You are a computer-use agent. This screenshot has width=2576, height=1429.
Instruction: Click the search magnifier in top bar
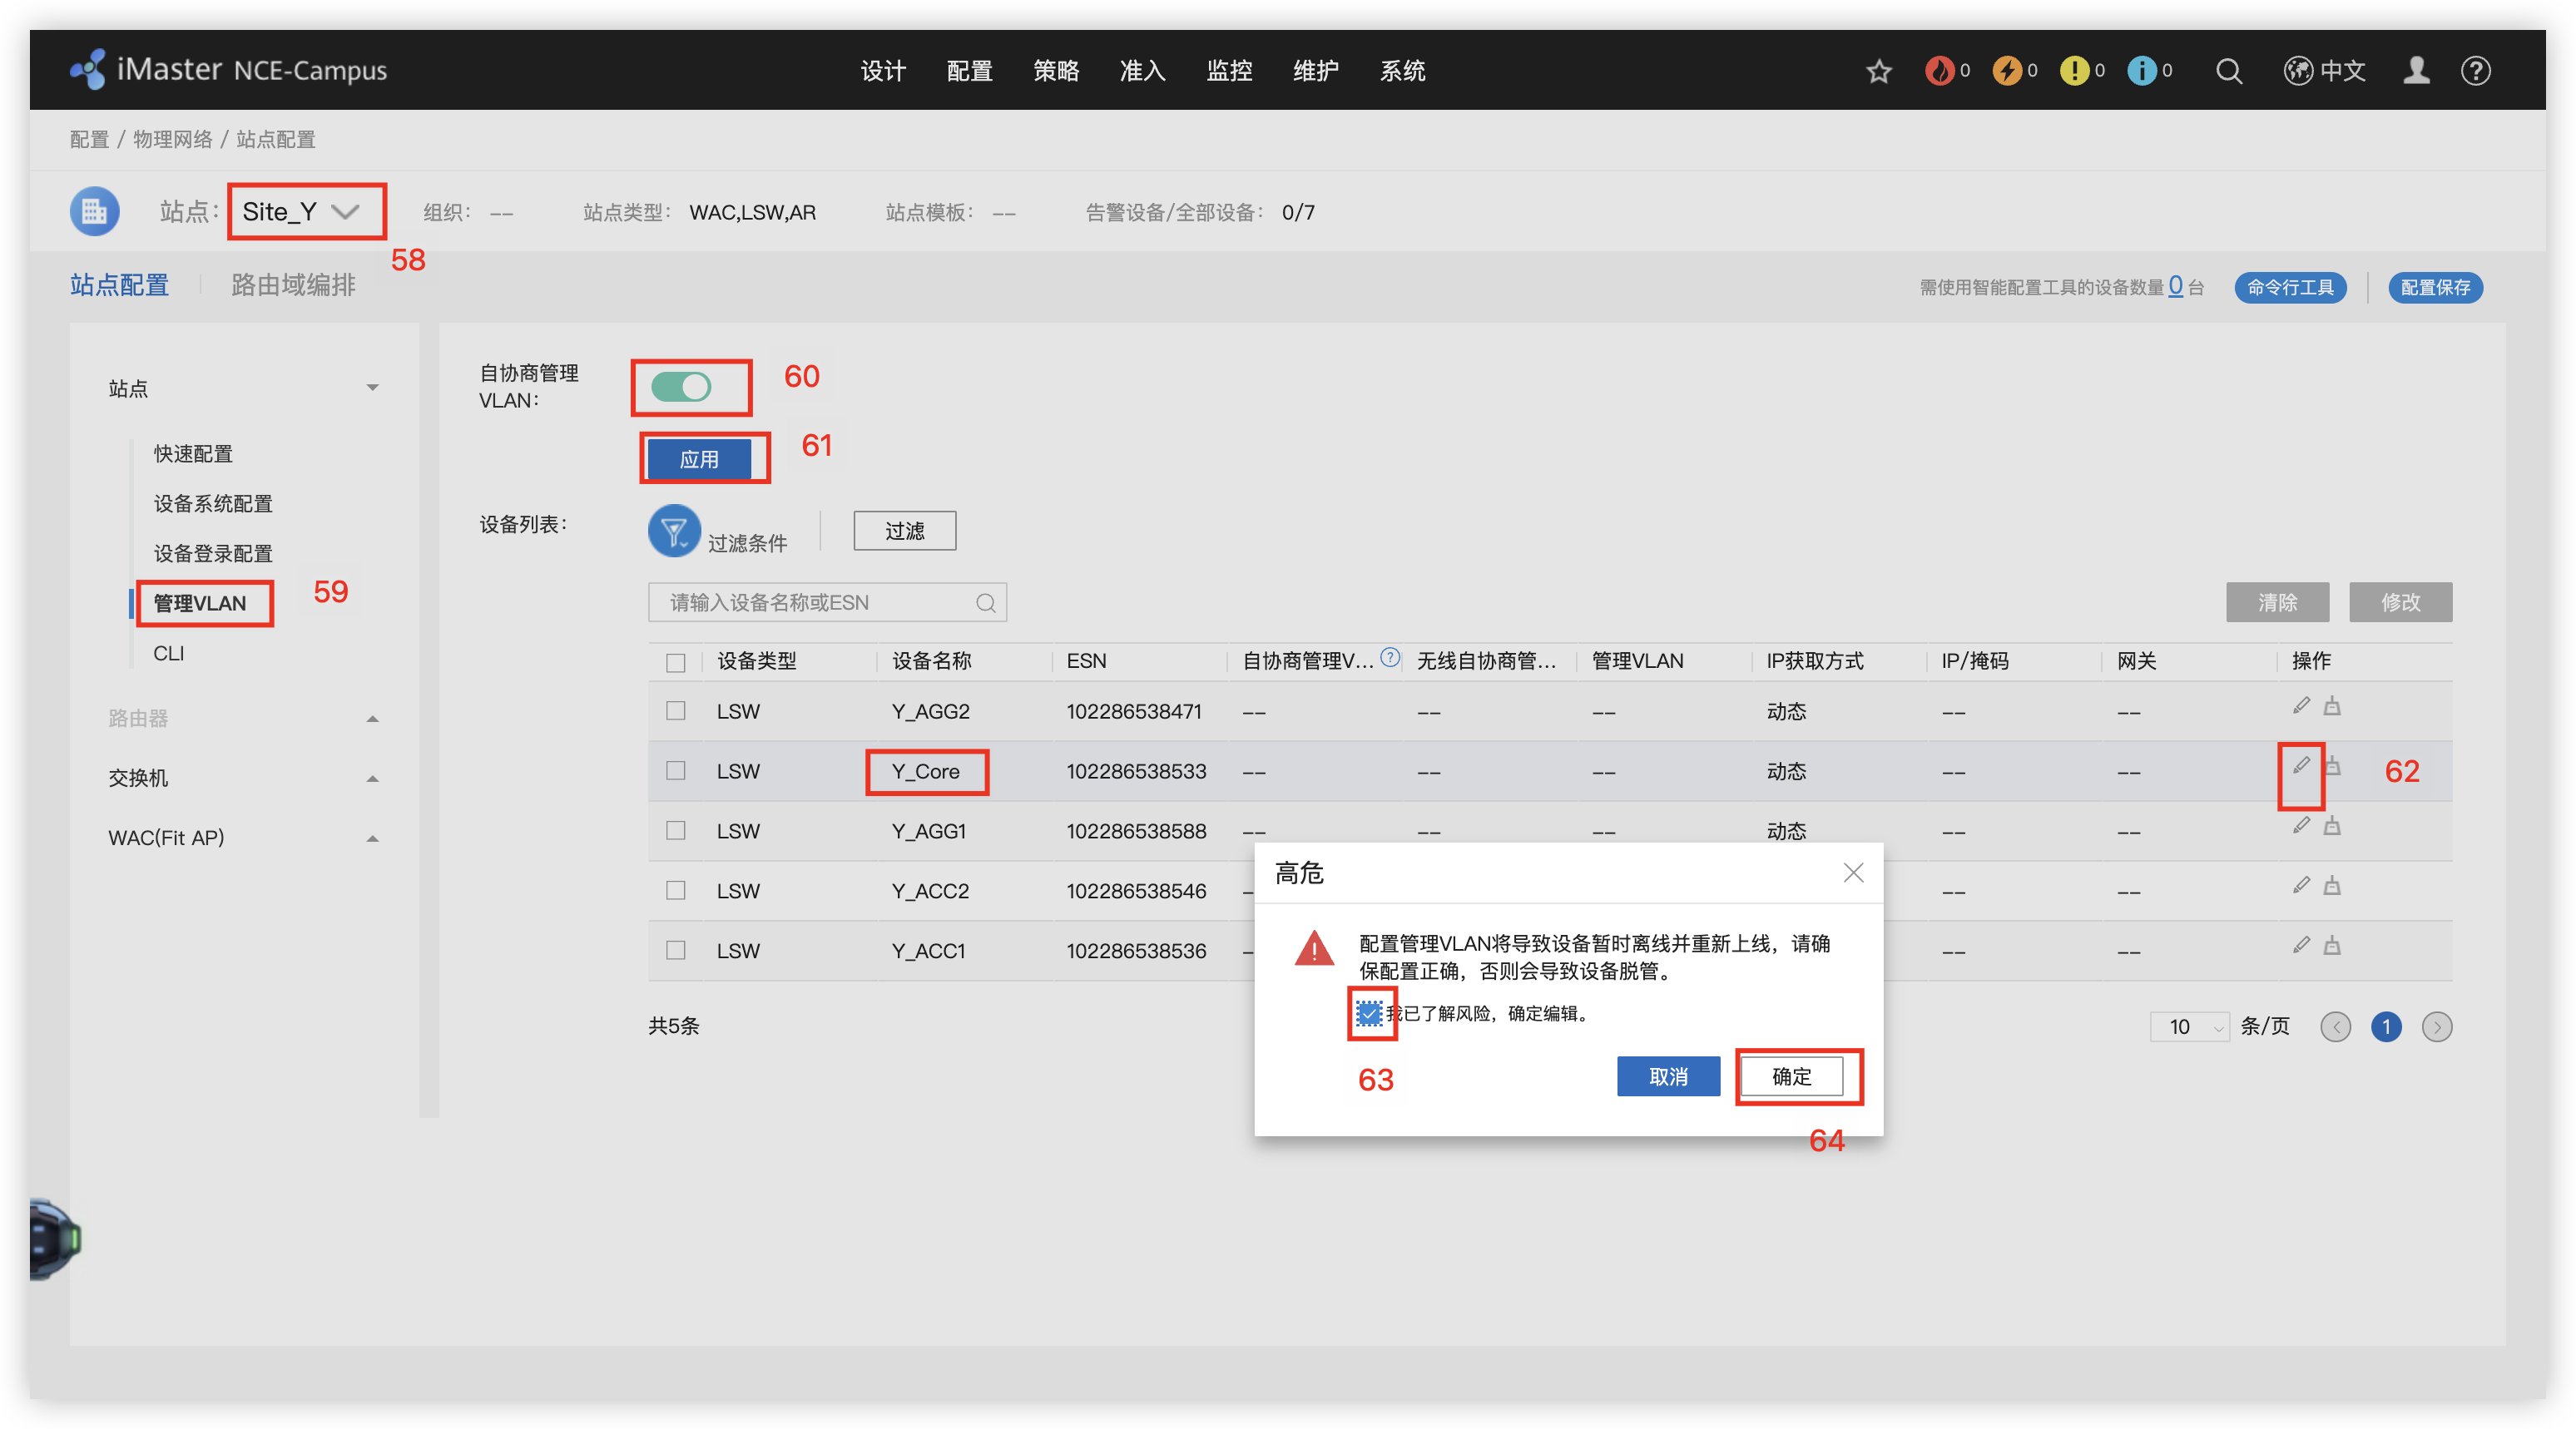(2228, 71)
